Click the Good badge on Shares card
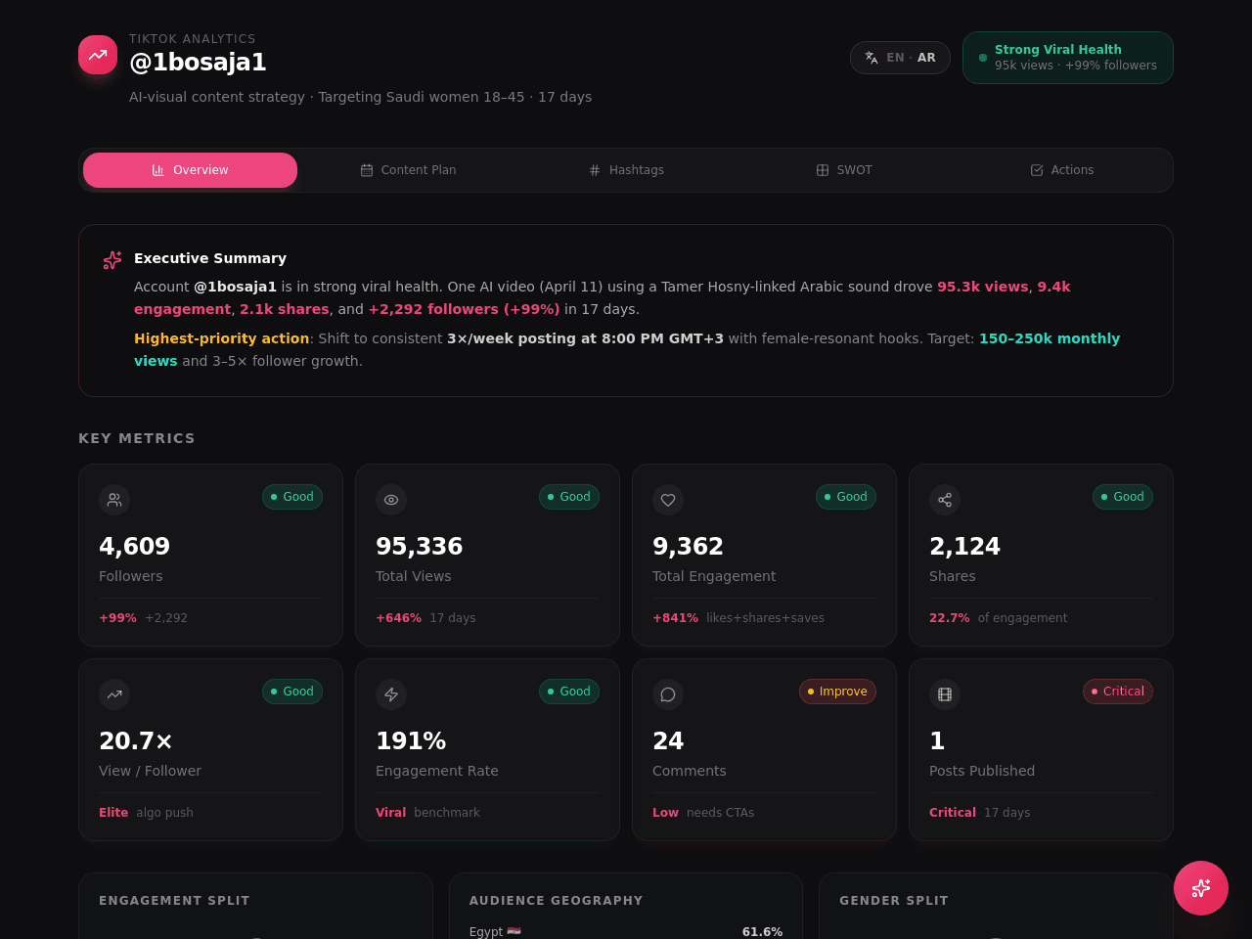Screen dimensions: 1252x939 tap(1123, 497)
